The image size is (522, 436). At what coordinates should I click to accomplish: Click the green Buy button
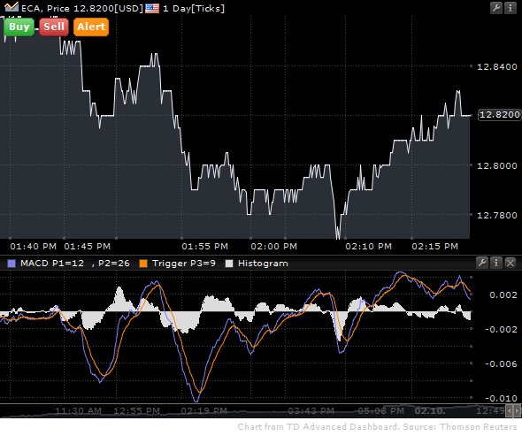pos(19,27)
